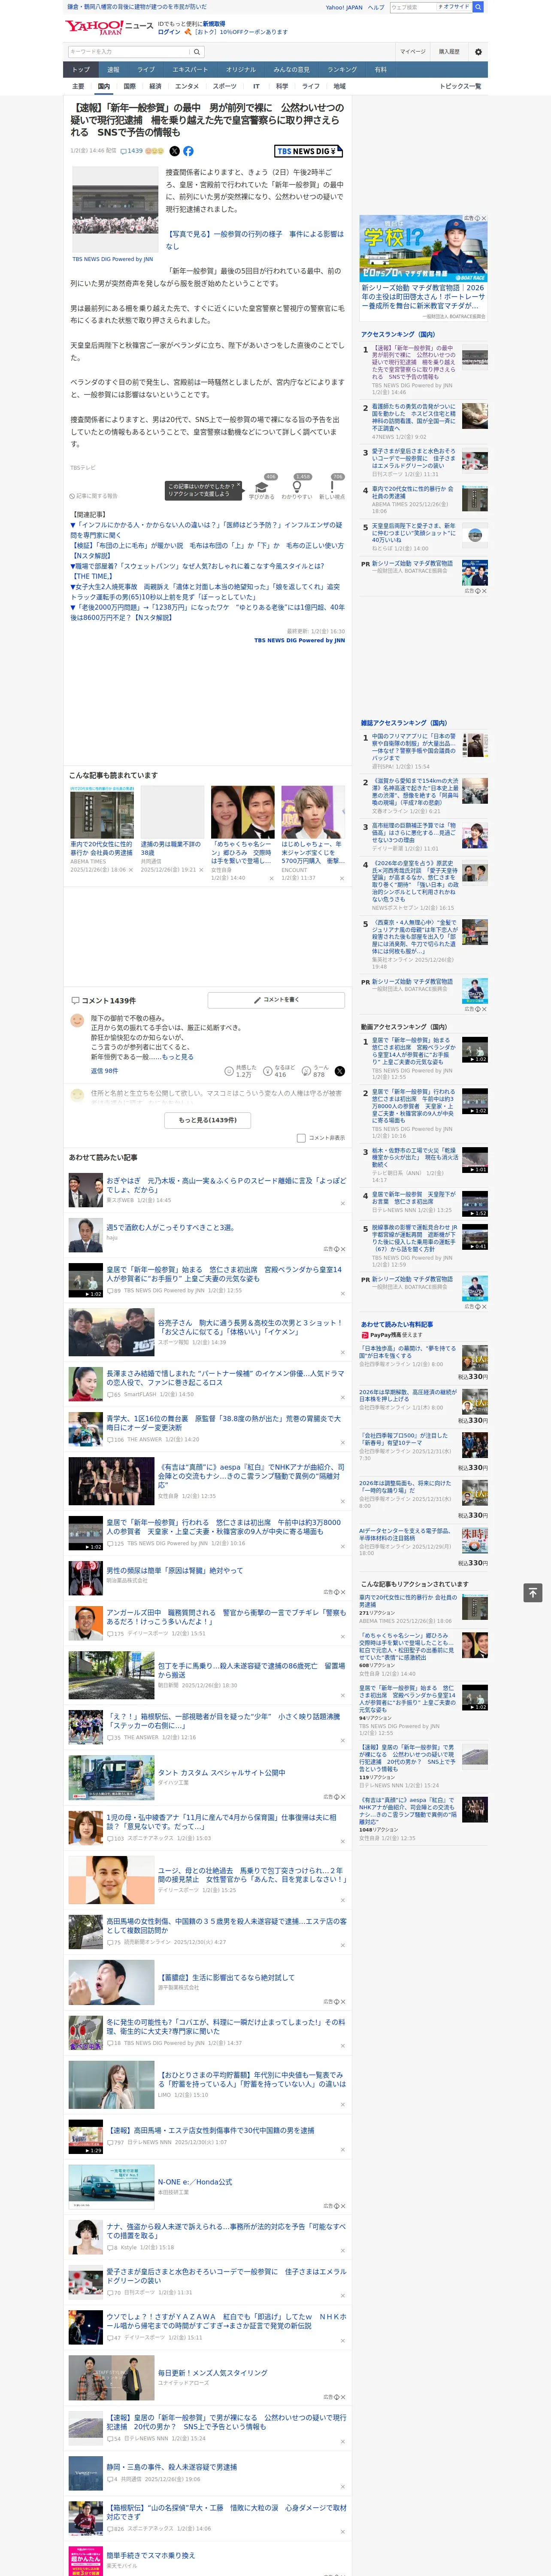Click the ログイン link in header
This screenshot has width=551, height=2576.
coord(169,32)
